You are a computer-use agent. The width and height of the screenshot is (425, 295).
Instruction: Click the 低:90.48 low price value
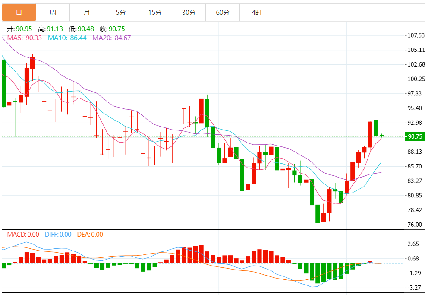tap(82, 29)
